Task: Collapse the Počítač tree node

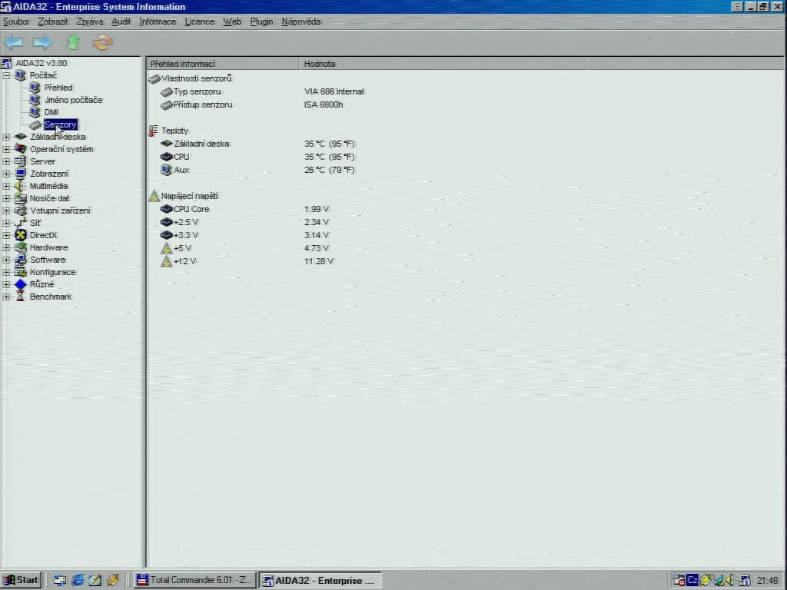Action: (x=6, y=75)
